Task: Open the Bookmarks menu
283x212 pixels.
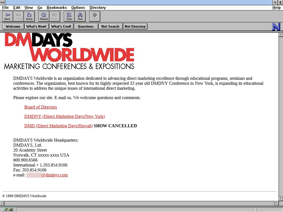Action: click(x=57, y=7)
